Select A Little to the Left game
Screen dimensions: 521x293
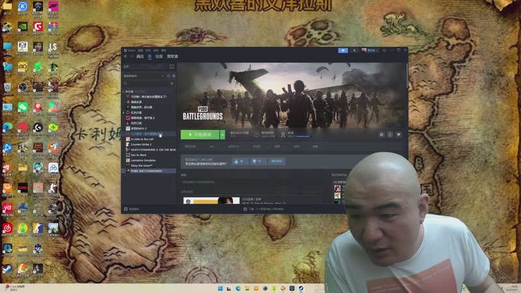(142, 139)
